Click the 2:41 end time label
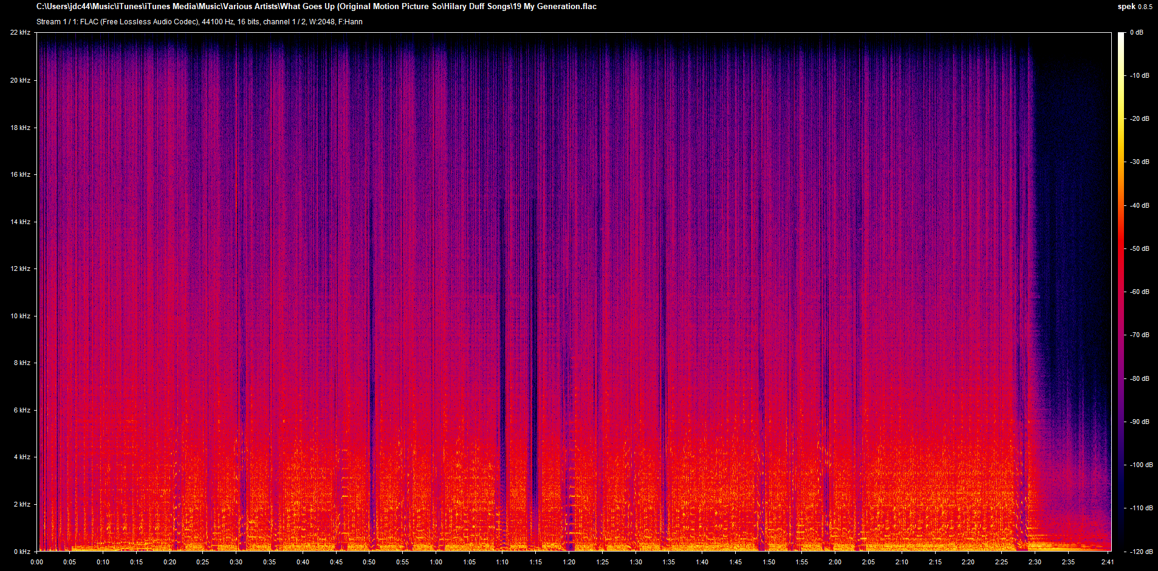 pos(1108,562)
